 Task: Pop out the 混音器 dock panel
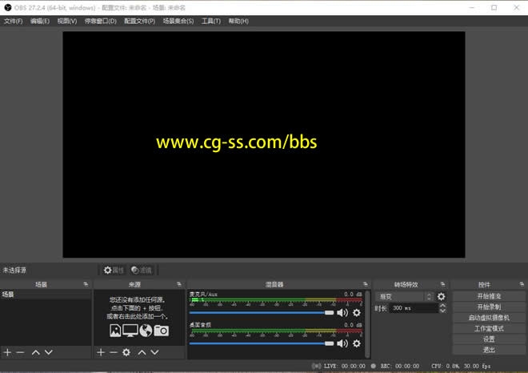click(x=366, y=284)
